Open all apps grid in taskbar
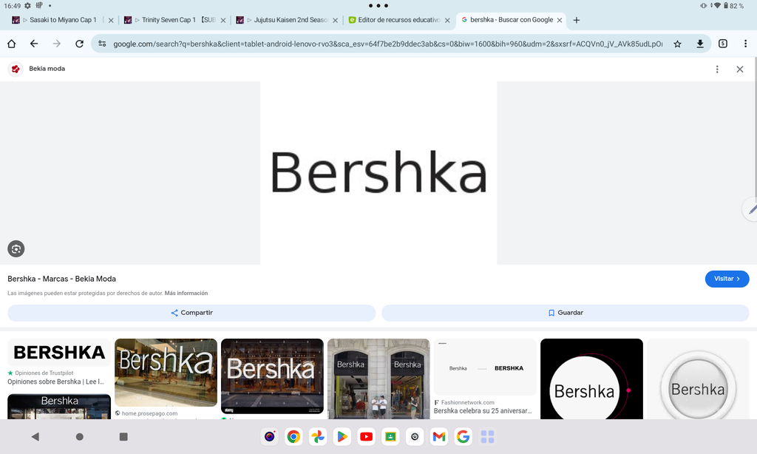The image size is (757, 454). tap(487, 436)
